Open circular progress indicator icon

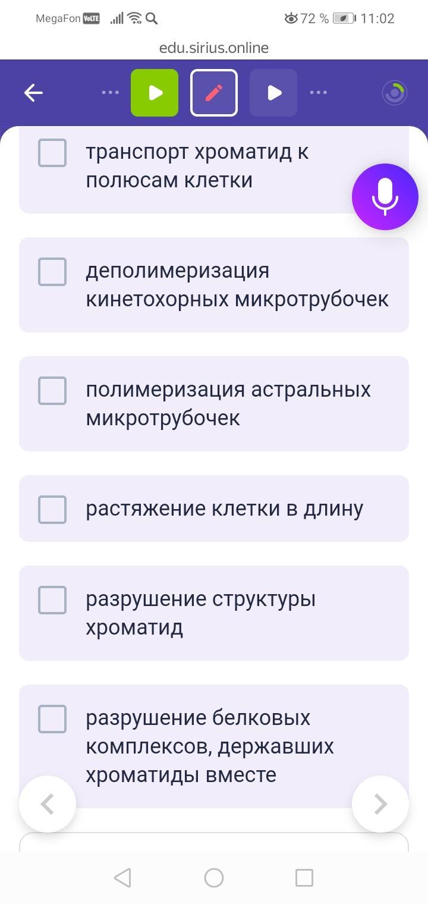[395, 93]
